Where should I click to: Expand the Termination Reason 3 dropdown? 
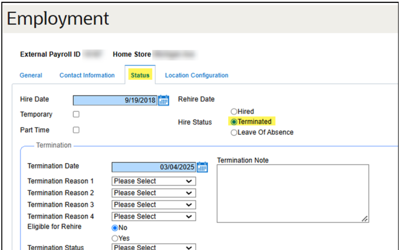point(154,205)
